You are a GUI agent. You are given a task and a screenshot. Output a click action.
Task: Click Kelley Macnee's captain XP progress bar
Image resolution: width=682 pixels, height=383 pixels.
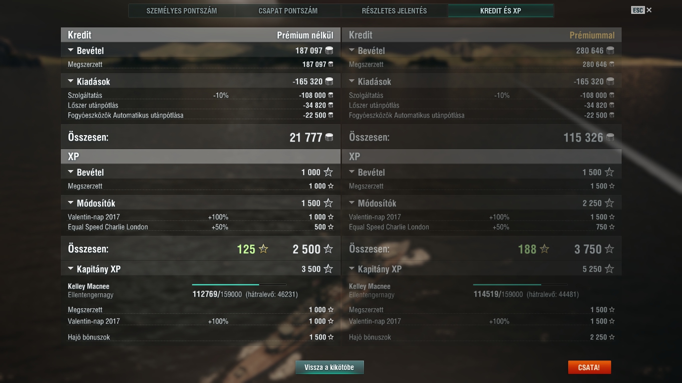(x=239, y=285)
